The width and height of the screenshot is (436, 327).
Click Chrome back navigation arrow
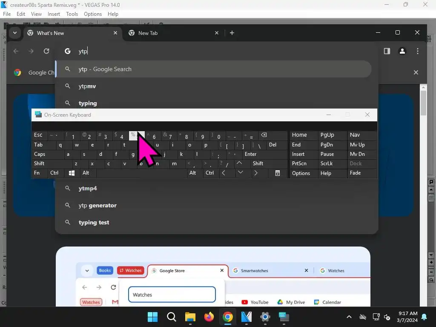click(16, 51)
